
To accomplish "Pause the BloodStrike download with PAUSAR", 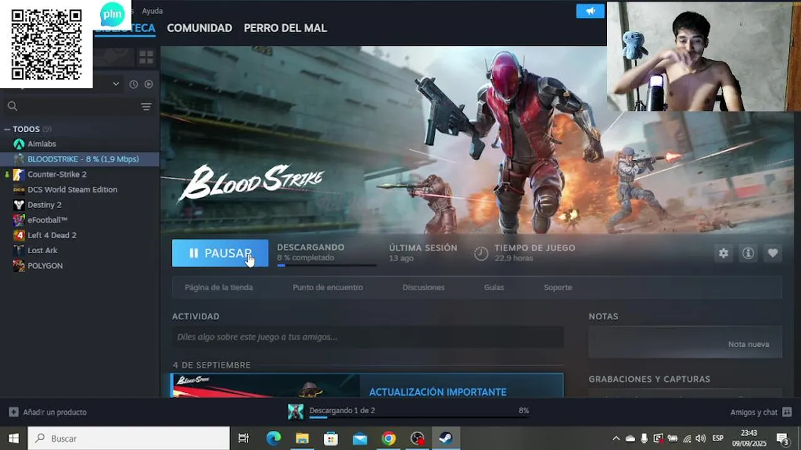I will [x=220, y=253].
